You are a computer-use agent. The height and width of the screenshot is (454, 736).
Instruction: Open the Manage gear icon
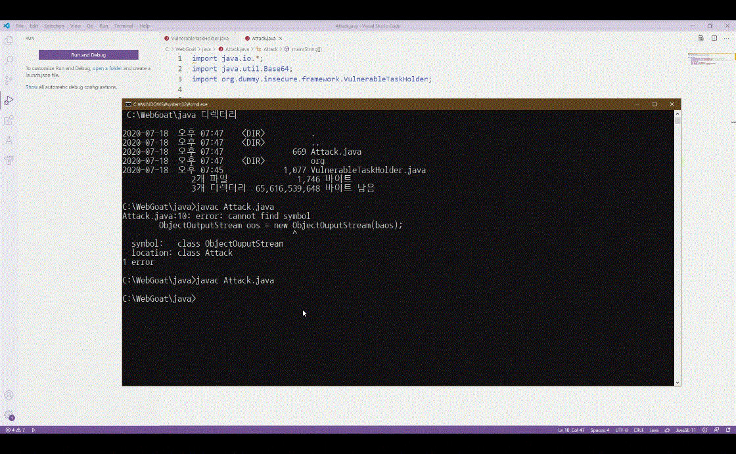click(9, 415)
